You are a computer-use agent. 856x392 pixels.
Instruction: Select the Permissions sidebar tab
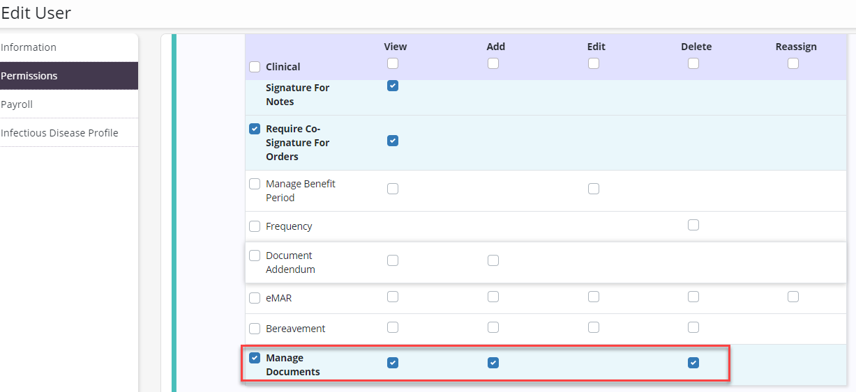[x=29, y=76]
